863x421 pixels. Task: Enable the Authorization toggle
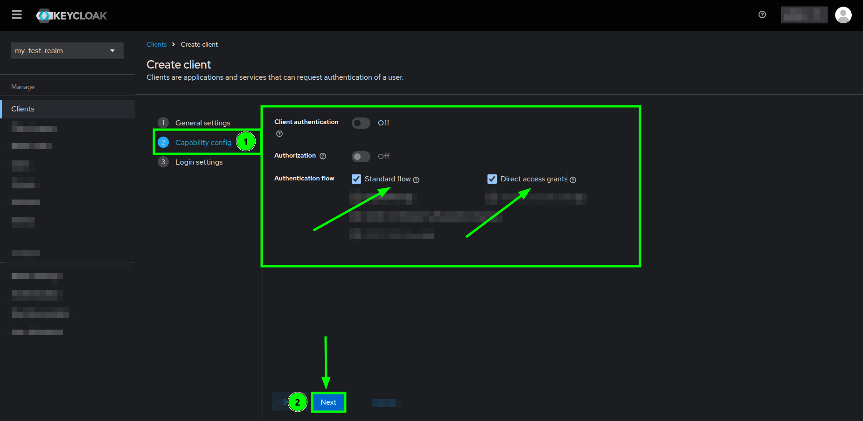tap(361, 156)
